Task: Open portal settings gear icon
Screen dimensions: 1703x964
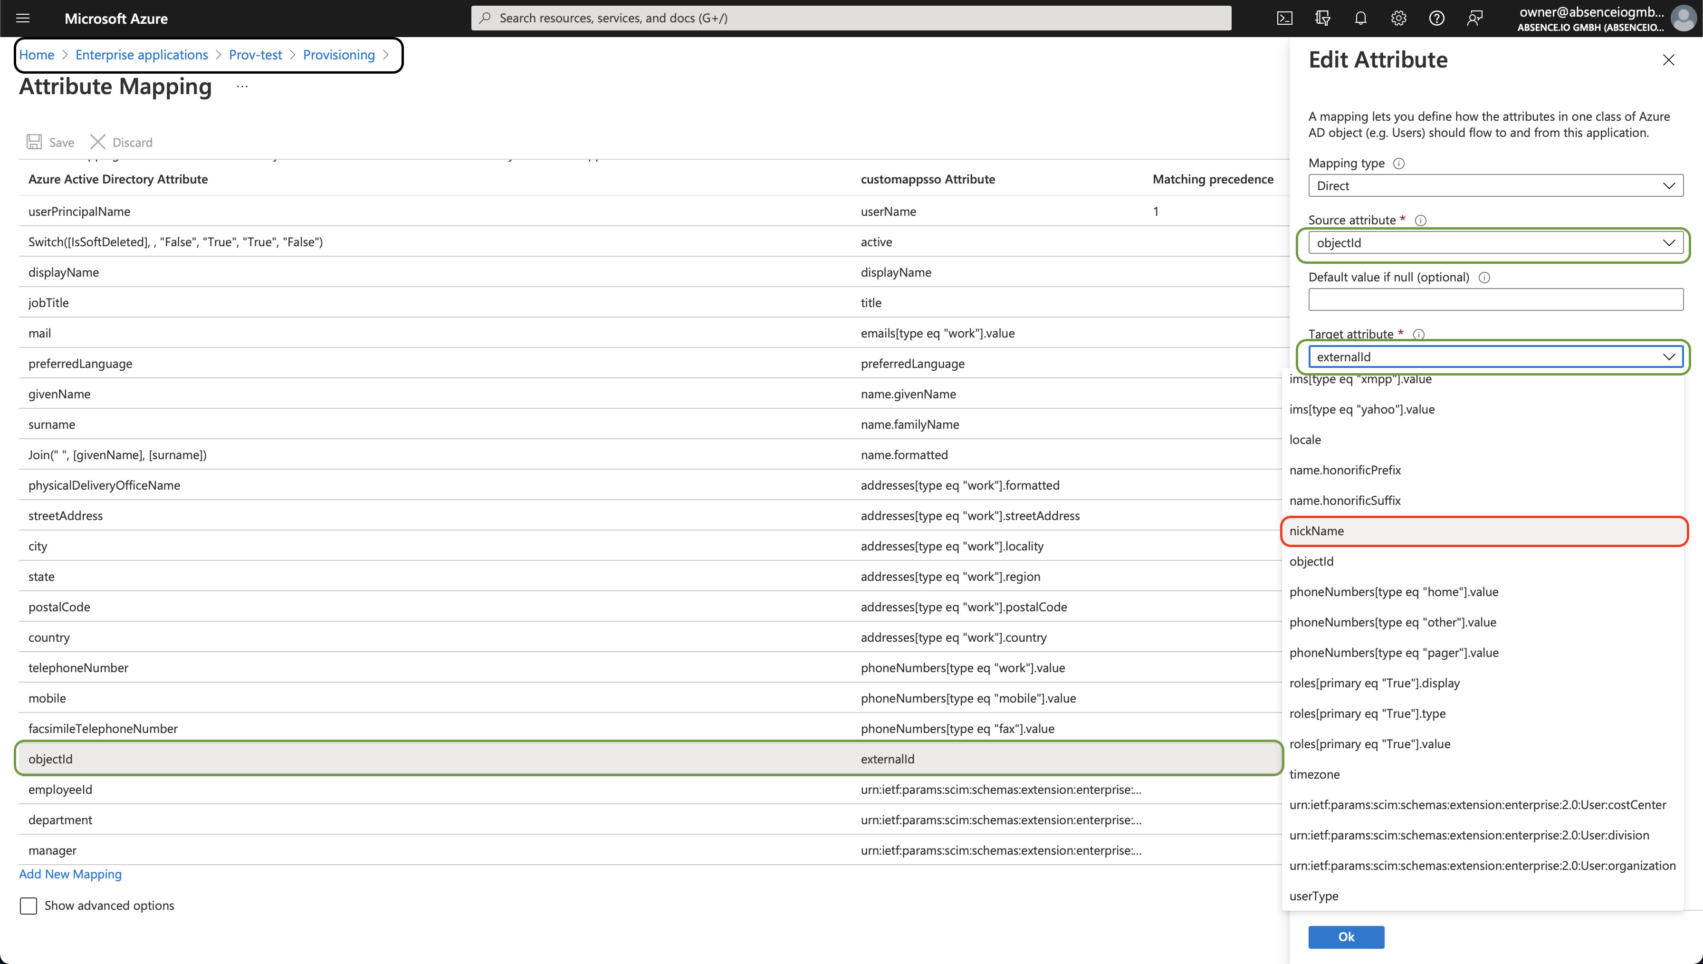Action: (1398, 18)
